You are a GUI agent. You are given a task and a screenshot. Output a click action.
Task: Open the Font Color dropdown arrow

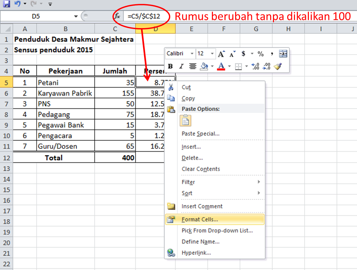pyautogui.click(x=229, y=66)
